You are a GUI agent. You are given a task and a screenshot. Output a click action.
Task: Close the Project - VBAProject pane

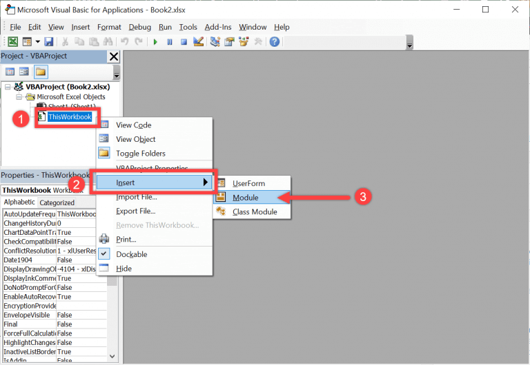pos(114,56)
